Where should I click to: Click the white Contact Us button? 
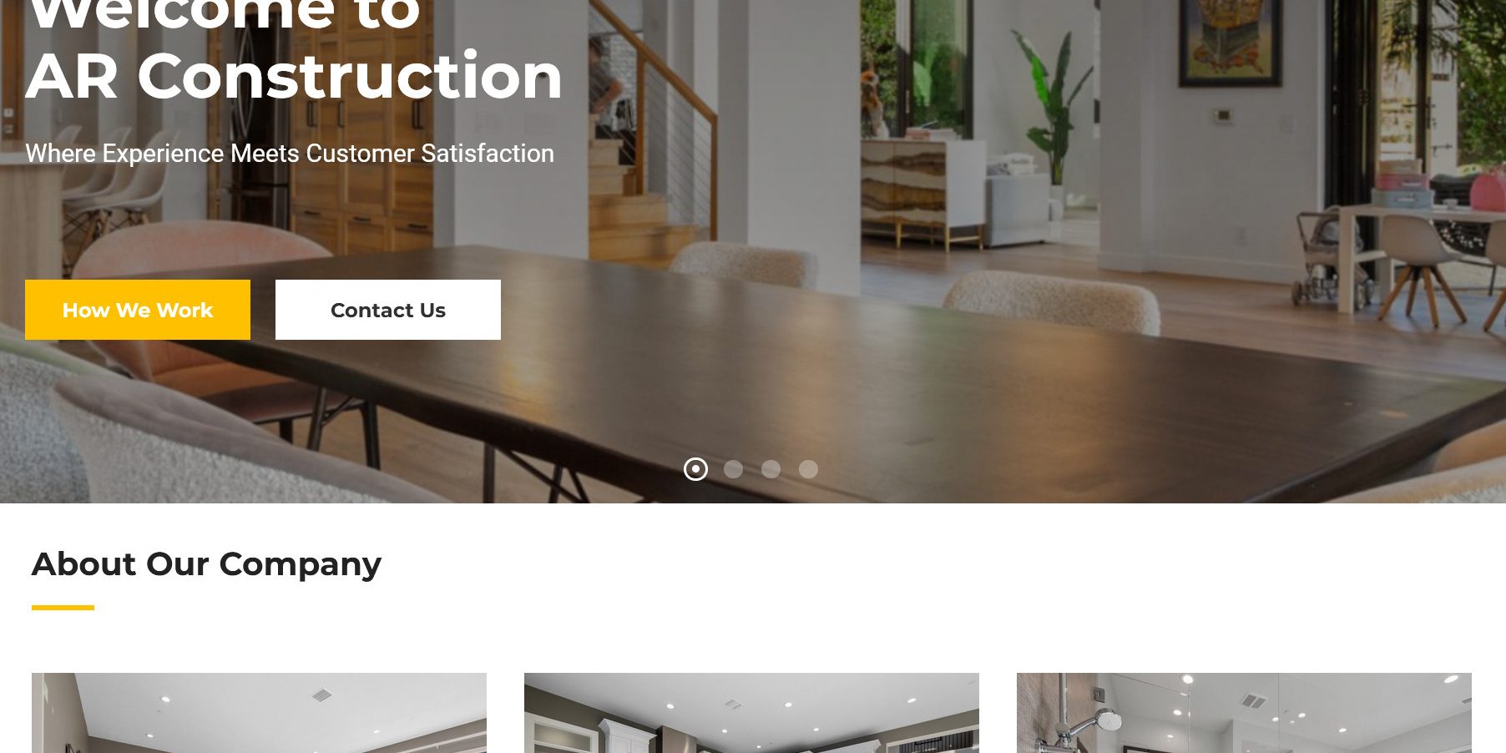click(x=388, y=310)
